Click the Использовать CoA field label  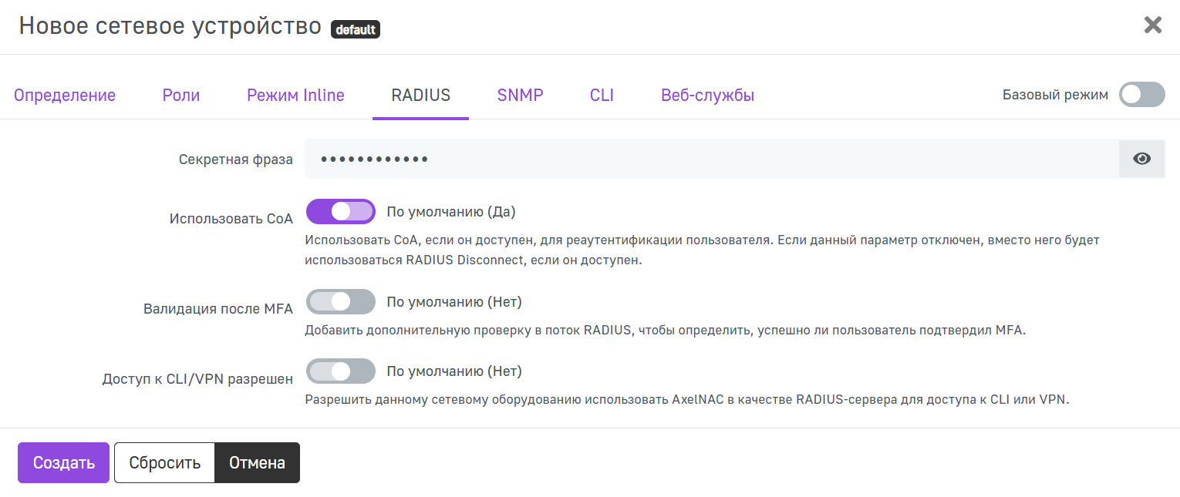[x=231, y=219]
